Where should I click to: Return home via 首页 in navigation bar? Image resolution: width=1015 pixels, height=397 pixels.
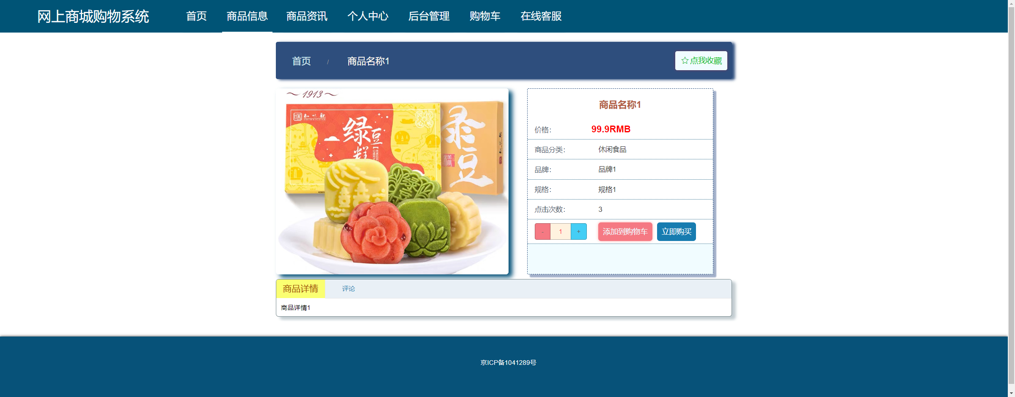[x=196, y=16]
